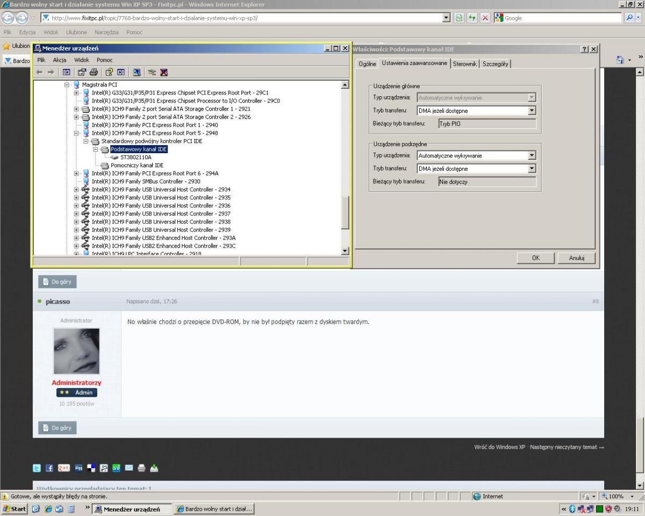Click the Refresh icon beside the address bar
Image resolution: width=645 pixels, height=516 pixels.
tap(472, 18)
